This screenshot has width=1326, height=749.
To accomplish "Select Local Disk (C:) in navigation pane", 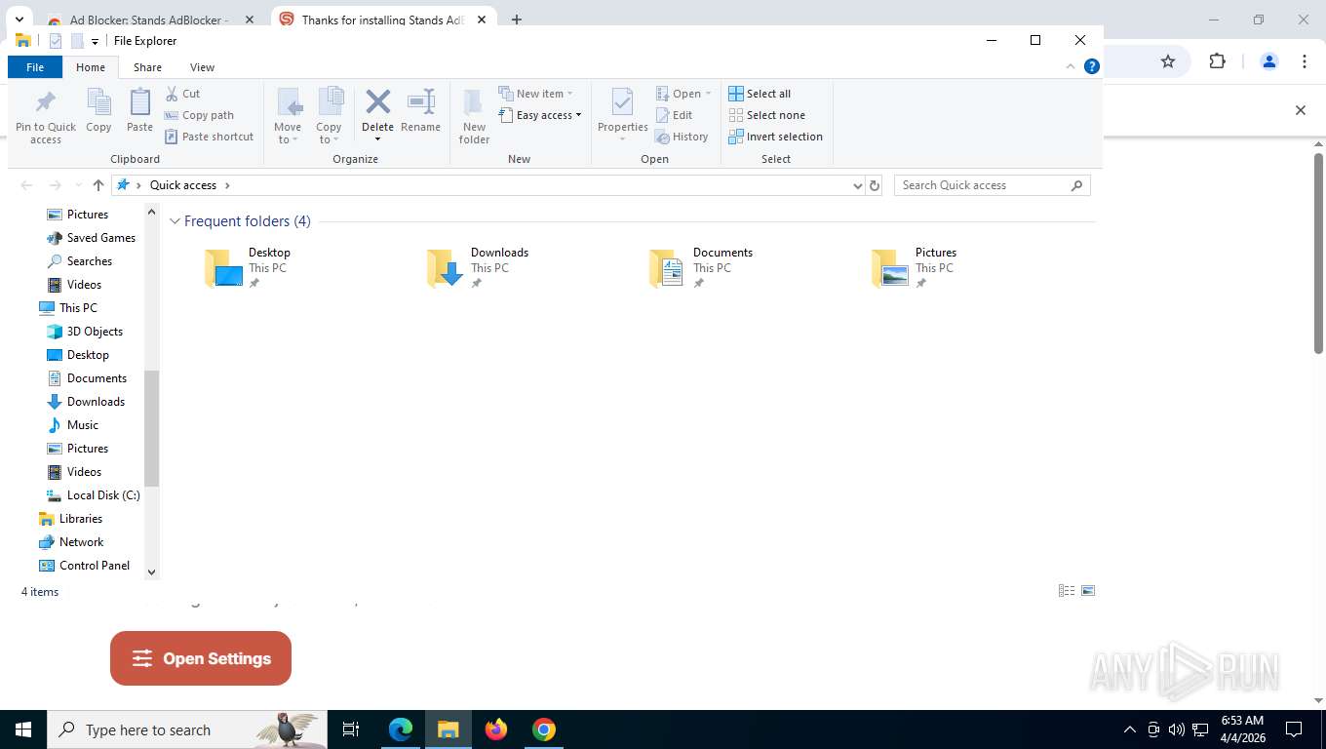I will pyautogui.click(x=103, y=495).
